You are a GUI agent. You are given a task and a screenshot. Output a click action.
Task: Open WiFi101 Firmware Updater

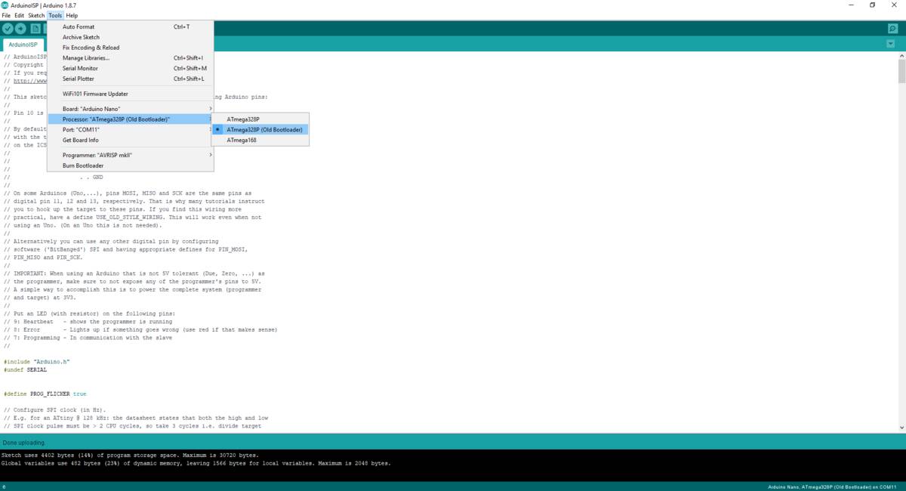131,94
